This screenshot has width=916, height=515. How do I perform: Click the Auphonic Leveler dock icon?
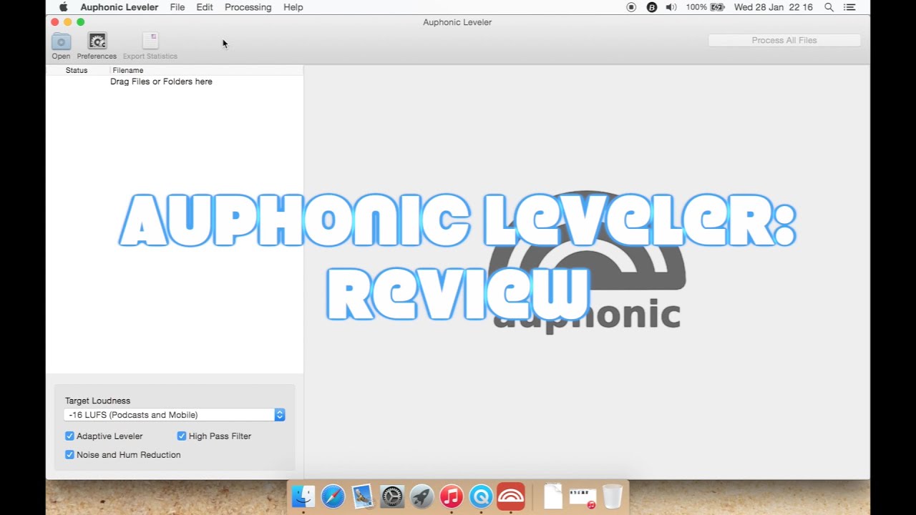point(511,496)
